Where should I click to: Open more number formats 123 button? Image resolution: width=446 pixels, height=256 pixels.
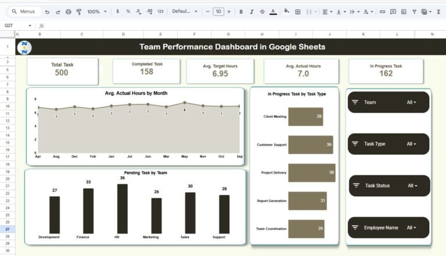[160, 12]
